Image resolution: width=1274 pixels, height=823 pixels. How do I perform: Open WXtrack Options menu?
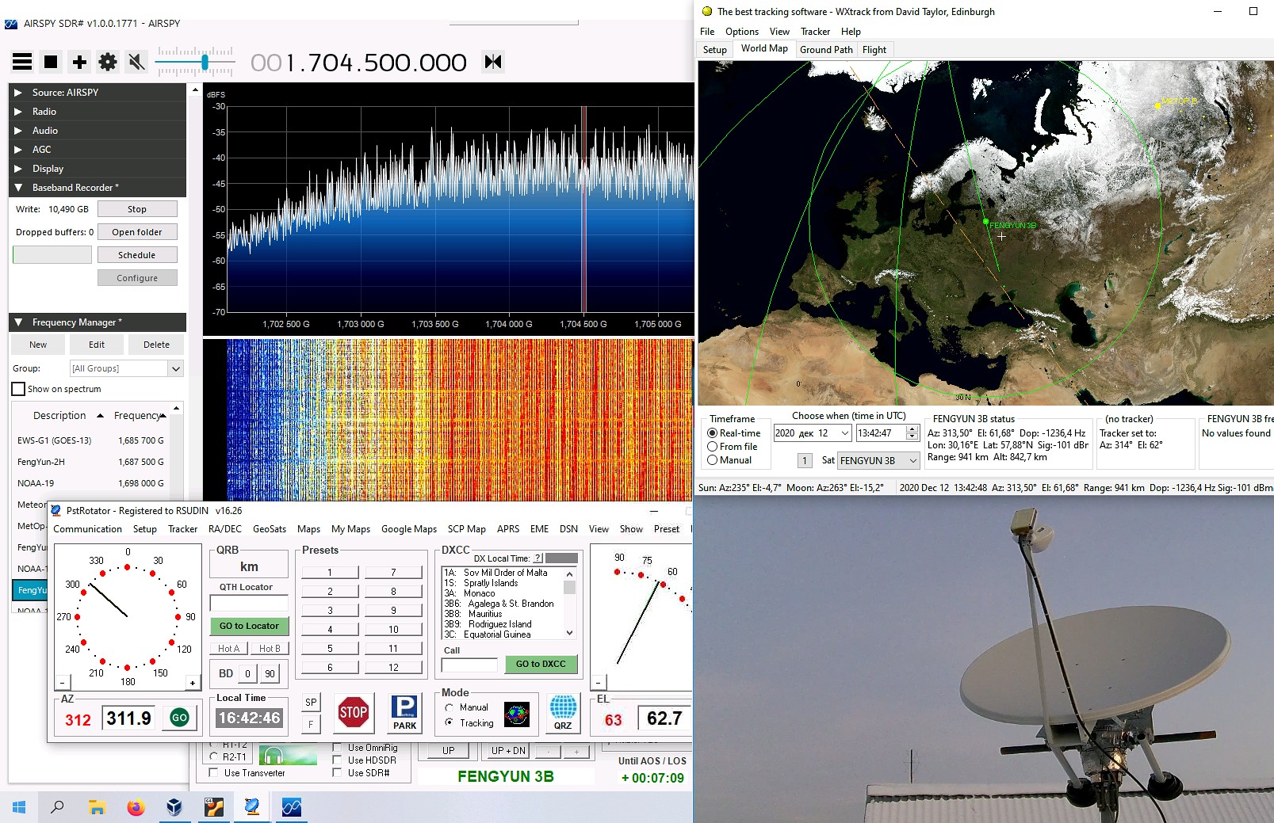(741, 32)
